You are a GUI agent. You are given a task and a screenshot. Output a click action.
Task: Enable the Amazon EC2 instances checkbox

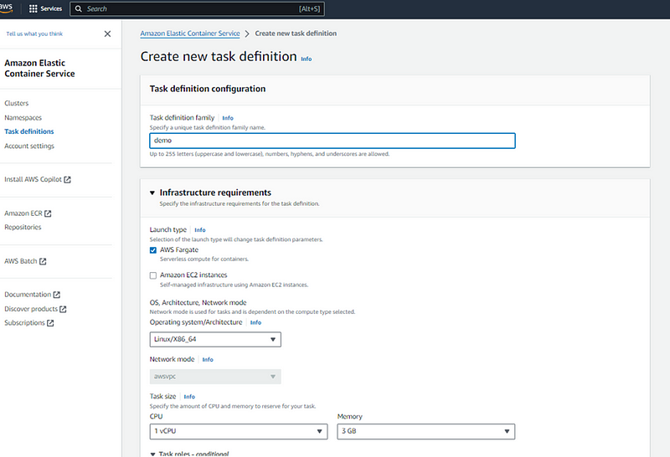click(x=153, y=275)
